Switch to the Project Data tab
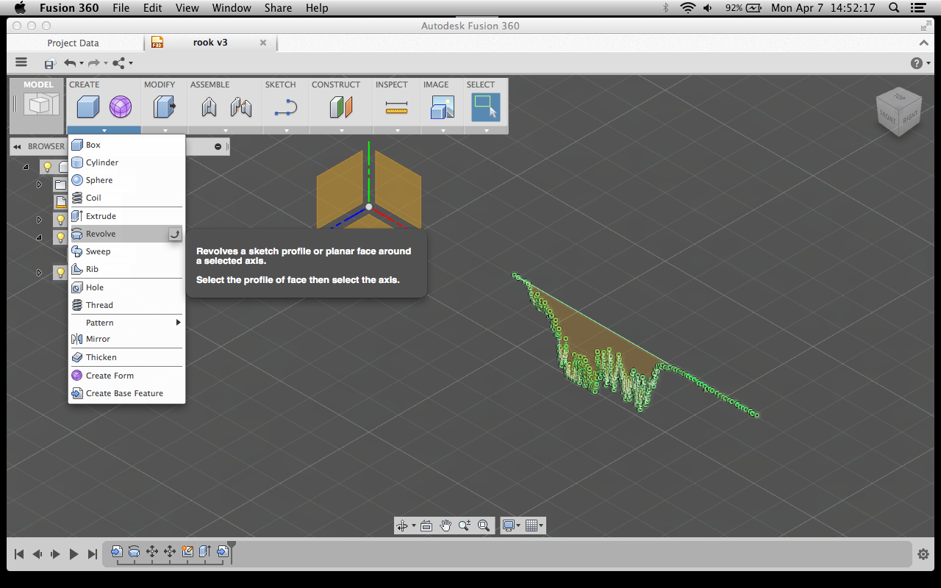Screen dimensions: 941x588 (73, 43)
